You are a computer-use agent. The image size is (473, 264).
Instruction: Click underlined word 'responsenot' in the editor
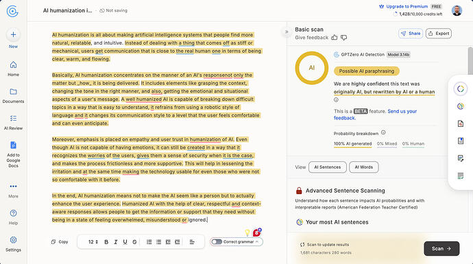pyautogui.click(x=218, y=75)
